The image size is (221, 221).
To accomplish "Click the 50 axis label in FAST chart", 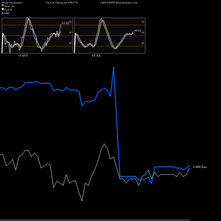I will pyautogui.click(x=70, y=32).
